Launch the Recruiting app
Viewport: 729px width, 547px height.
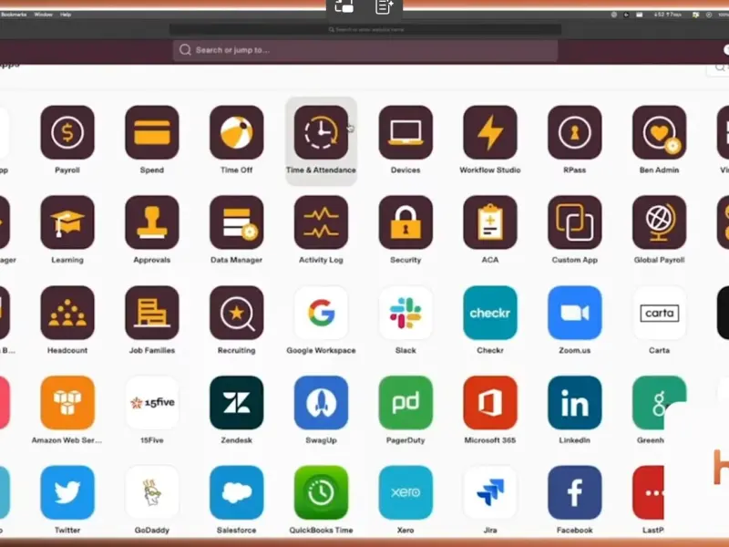(237, 313)
